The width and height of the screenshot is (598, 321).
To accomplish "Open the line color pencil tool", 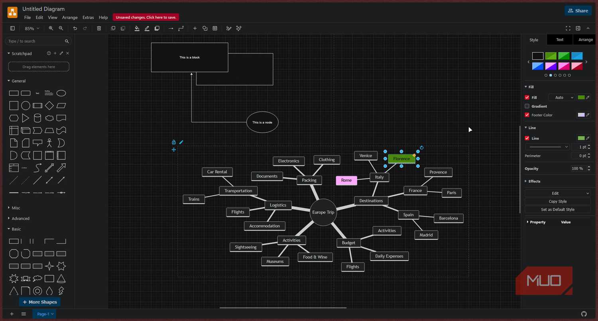I will [x=147, y=28].
